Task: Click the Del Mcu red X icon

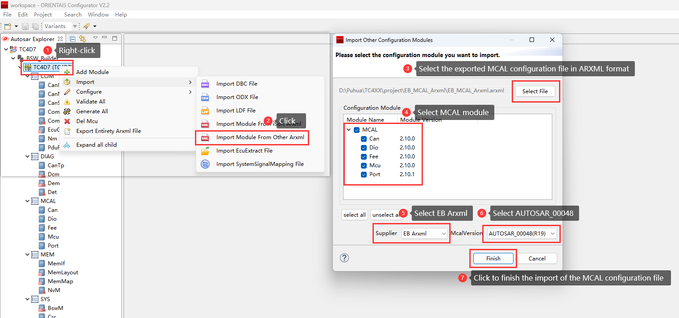Action: click(67, 121)
